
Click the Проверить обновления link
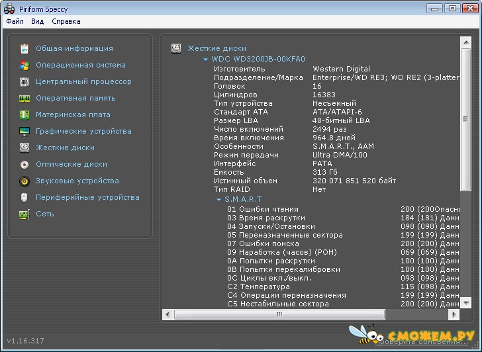pos(422,341)
